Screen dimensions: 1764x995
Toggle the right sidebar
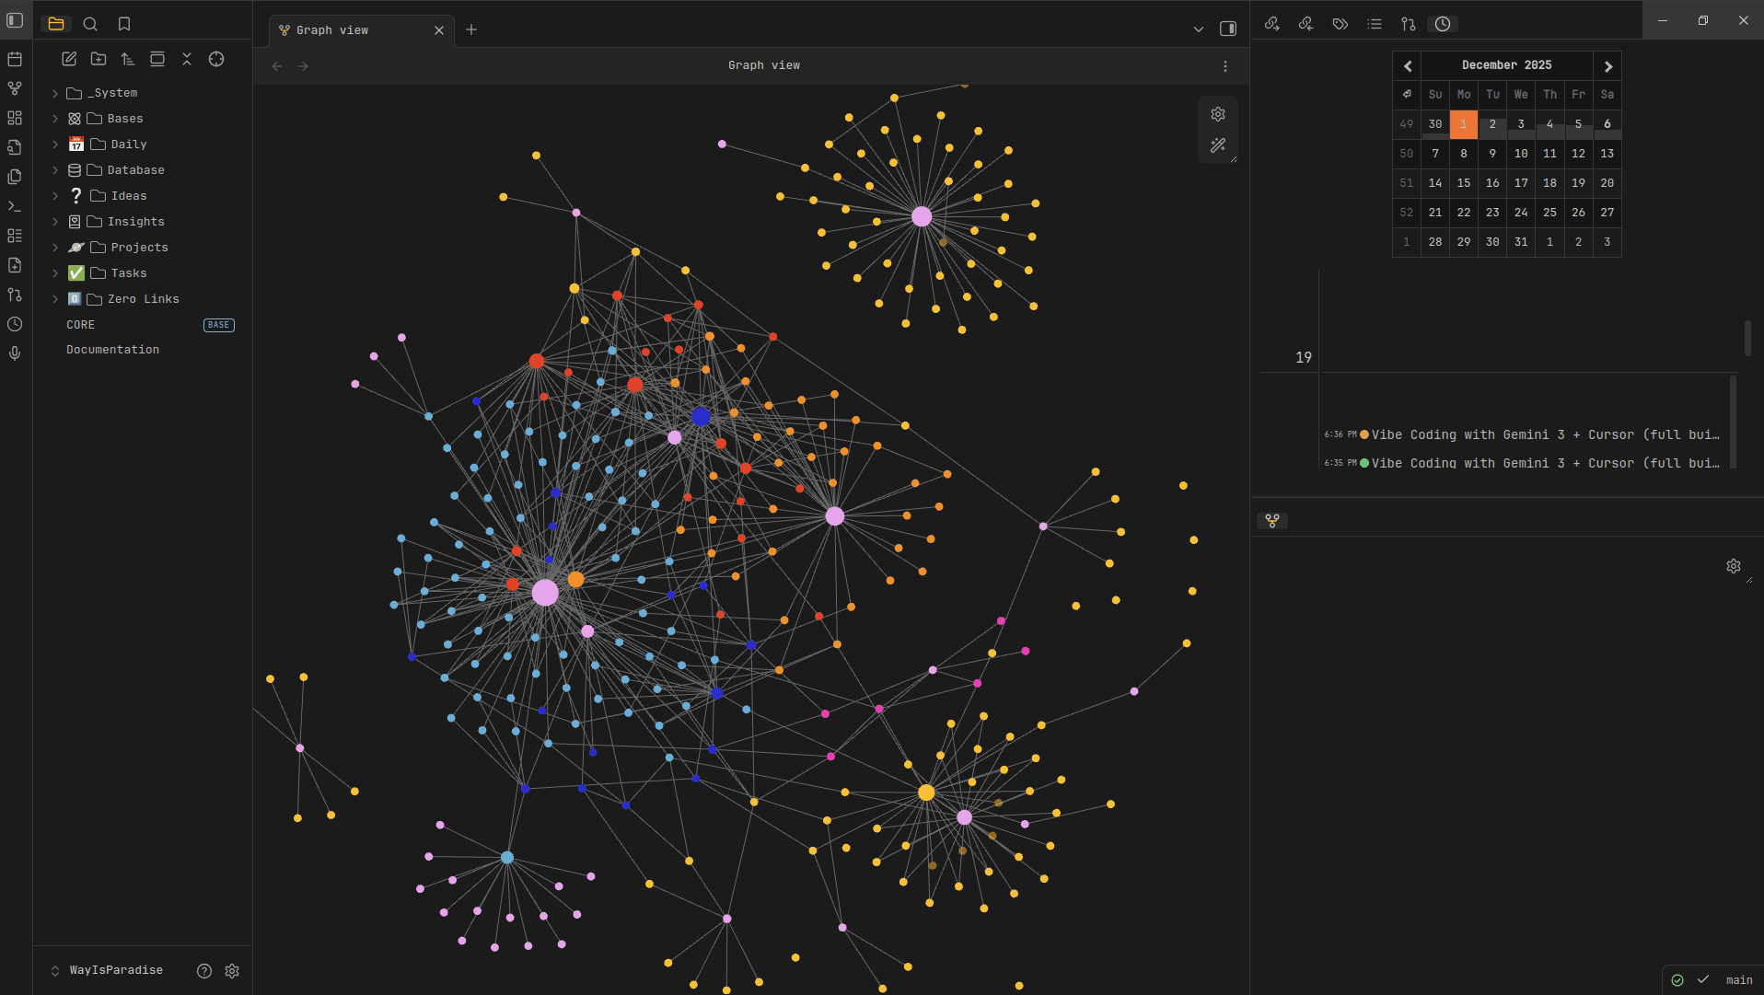(x=1228, y=29)
